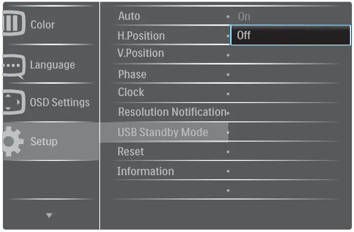This screenshot has height=232, width=354.
Task: Choose the V.Position setting
Action: click(x=141, y=53)
